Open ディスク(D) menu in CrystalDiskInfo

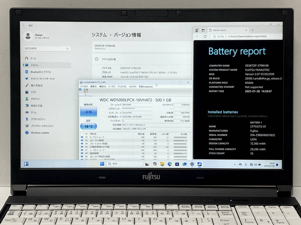pyautogui.click(x=122, y=87)
